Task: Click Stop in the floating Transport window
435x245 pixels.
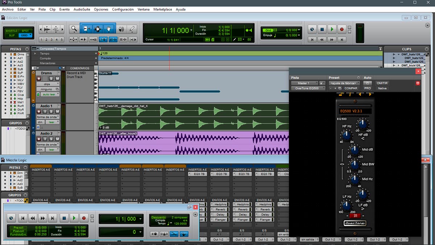Action: coord(64,218)
